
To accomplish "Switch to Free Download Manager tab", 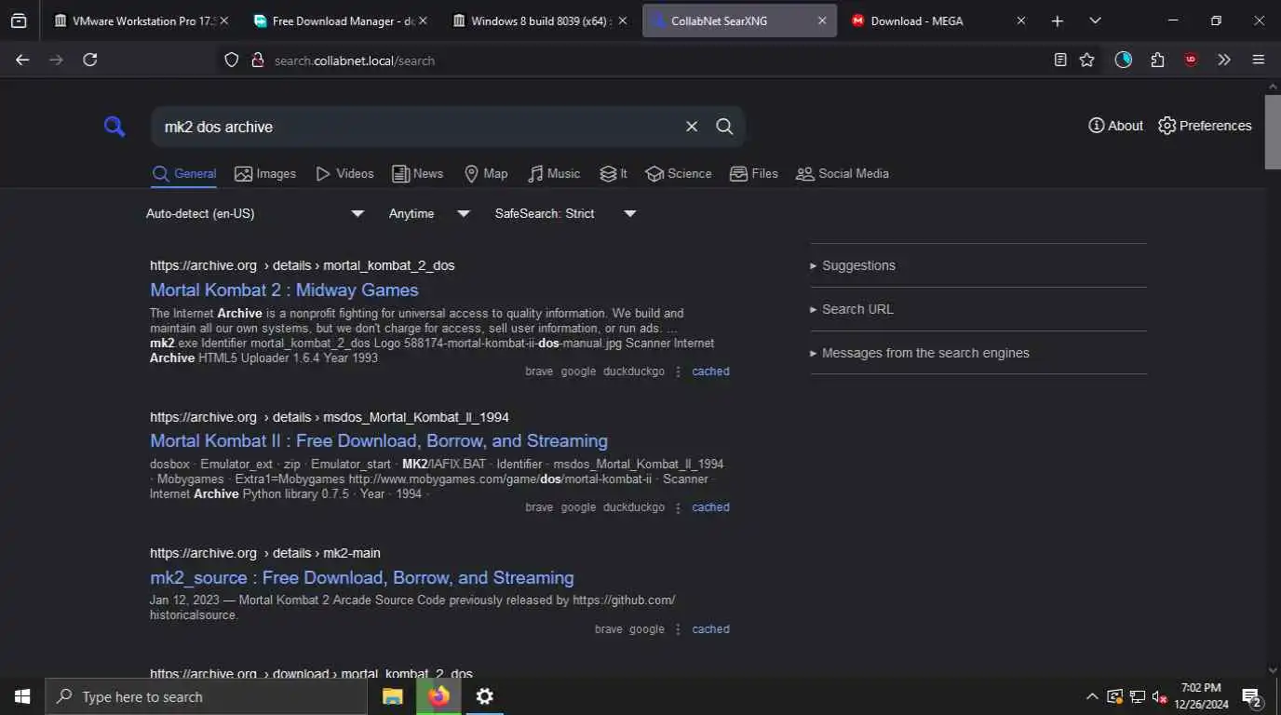I will click(x=341, y=20).
